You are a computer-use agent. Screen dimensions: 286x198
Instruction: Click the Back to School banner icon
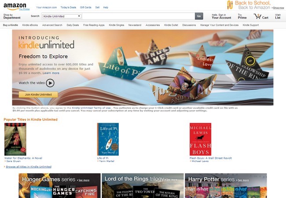pyautogui.click(x=230, y=5)
